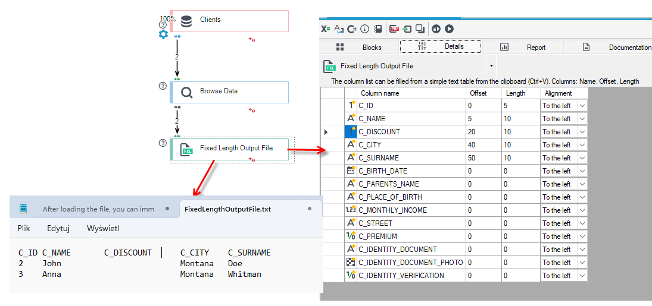
Task: Click the FXL file icon in Details header
Action: click(330, 67)
